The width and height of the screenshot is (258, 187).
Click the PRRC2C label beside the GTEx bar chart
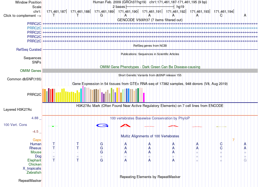point(34,94)
